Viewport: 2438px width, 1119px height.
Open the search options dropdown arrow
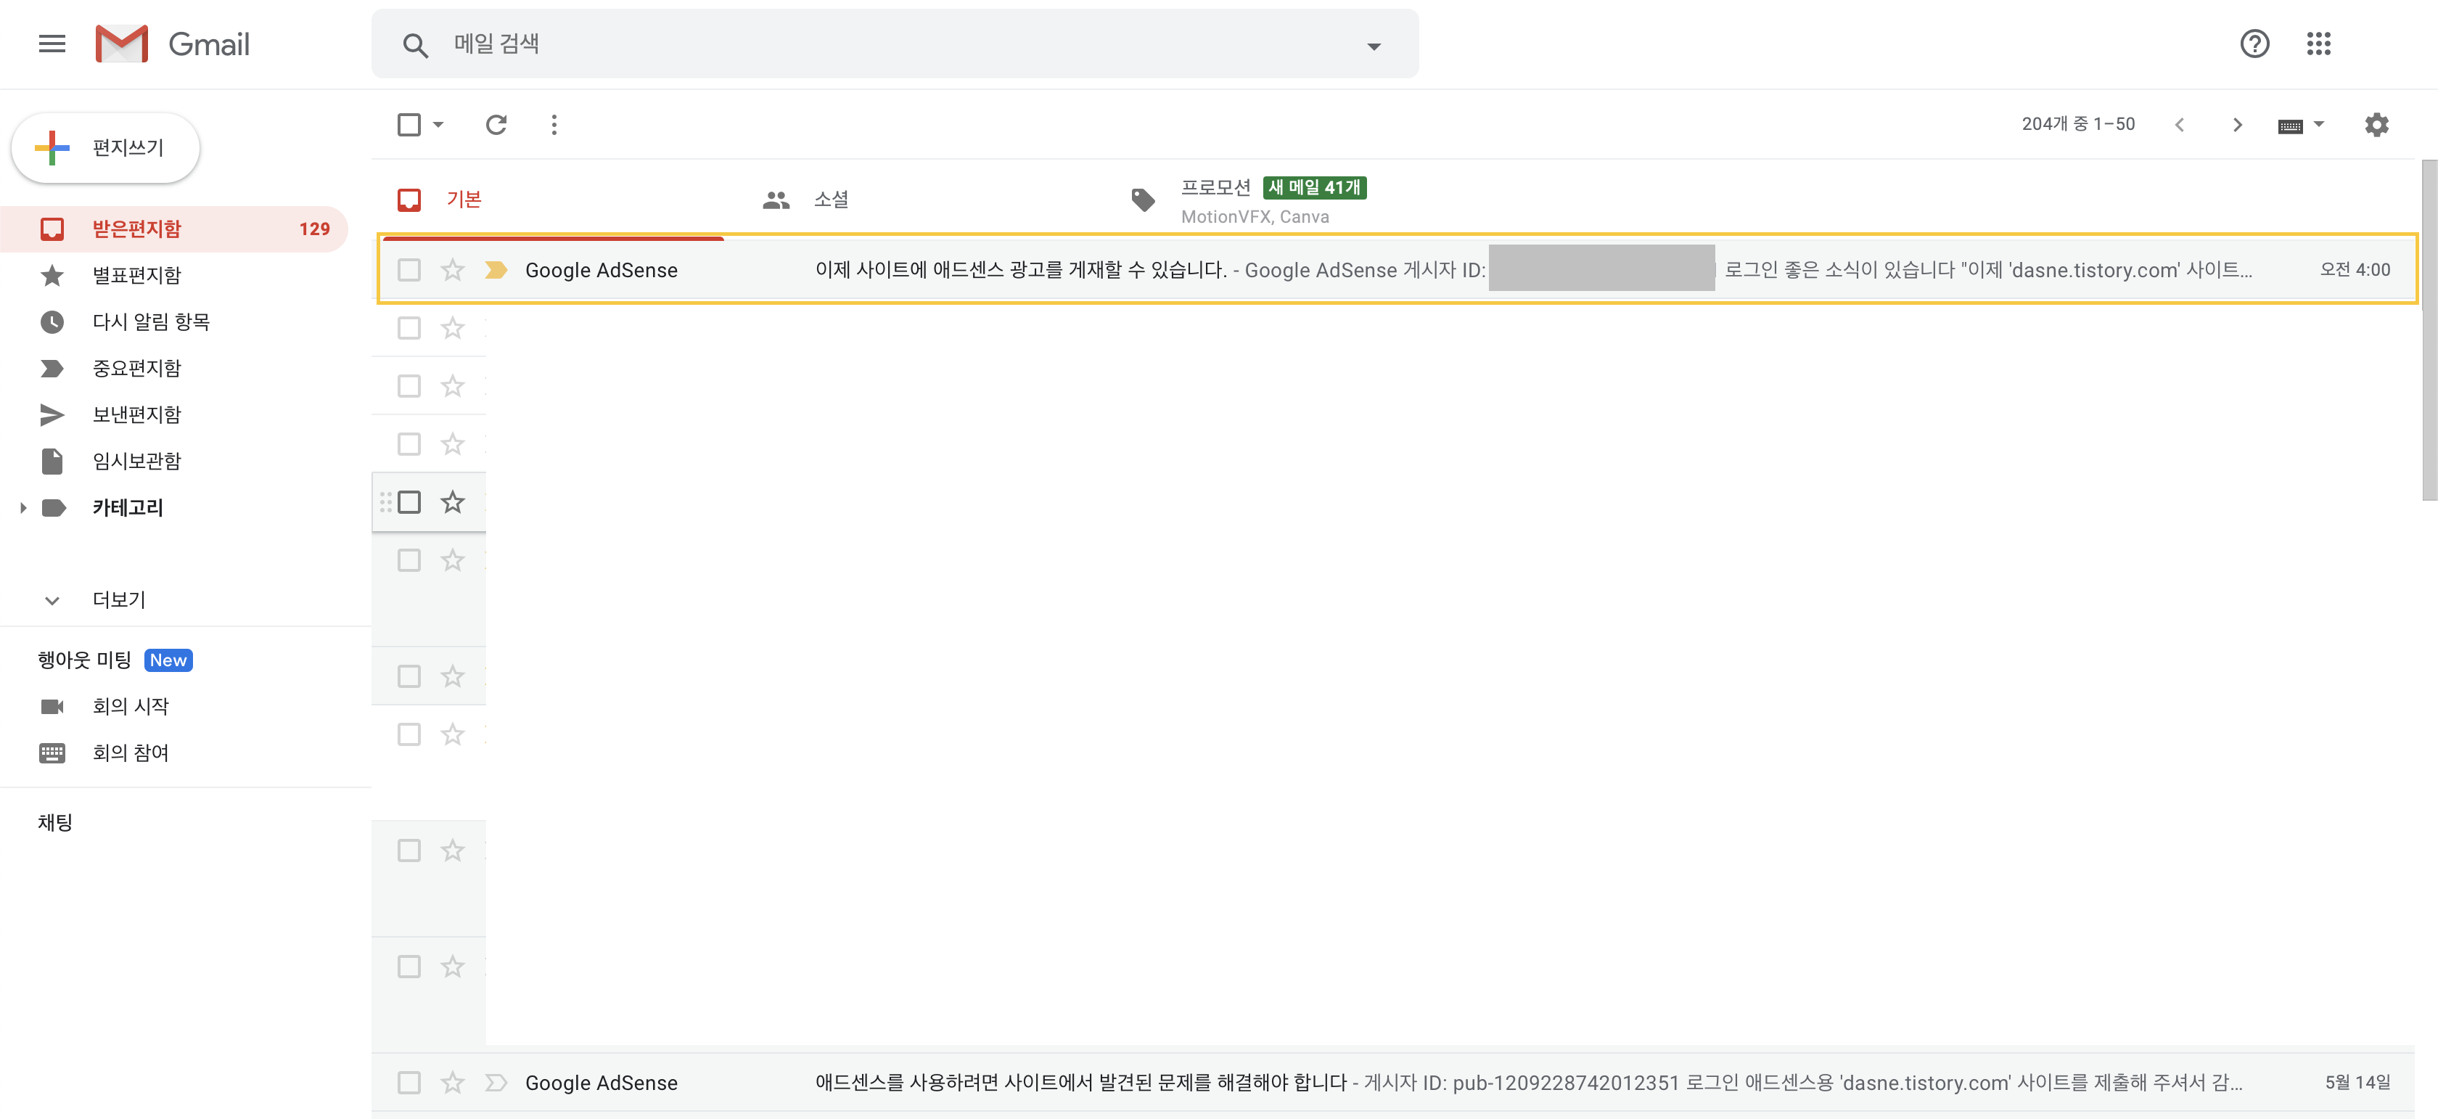tap(1374, 46)
